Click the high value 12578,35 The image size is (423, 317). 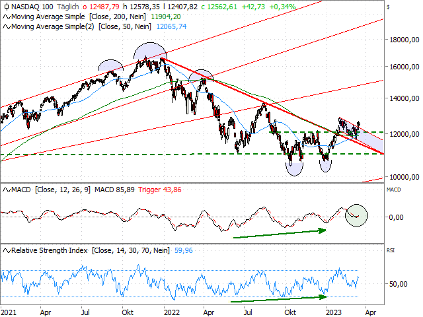145,7
